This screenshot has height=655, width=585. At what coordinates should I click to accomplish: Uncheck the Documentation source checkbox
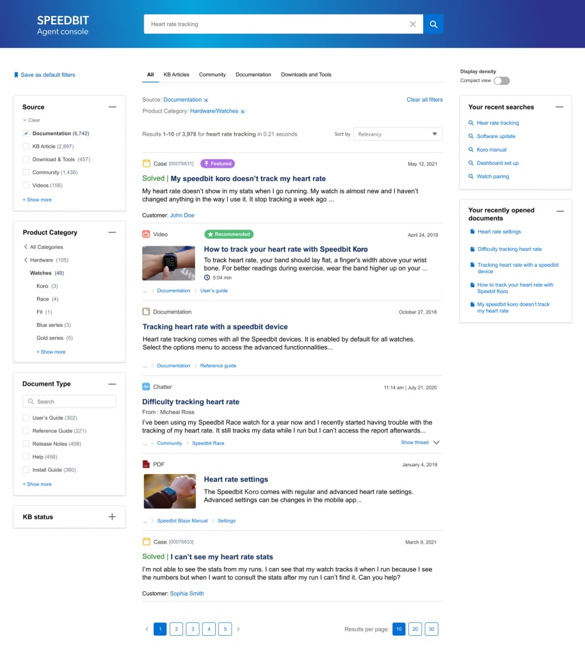pos(26,134)
